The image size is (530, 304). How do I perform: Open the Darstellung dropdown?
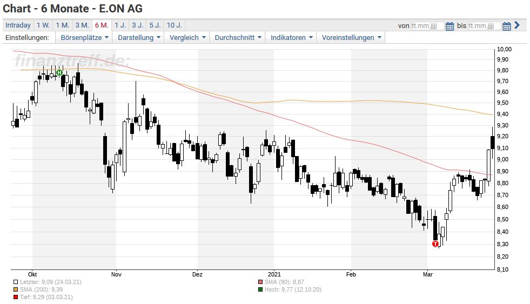coord(139,37)
